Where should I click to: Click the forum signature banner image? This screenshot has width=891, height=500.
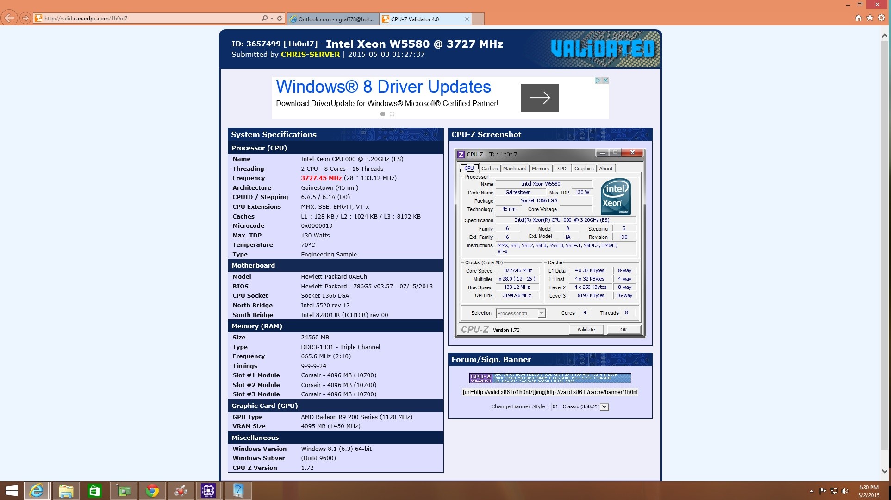(550, 378)
